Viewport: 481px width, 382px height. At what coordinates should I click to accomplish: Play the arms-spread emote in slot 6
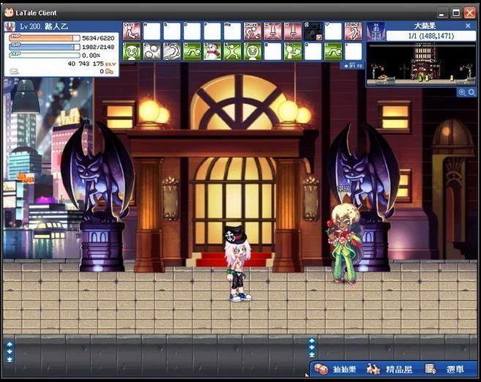point(233,51)
